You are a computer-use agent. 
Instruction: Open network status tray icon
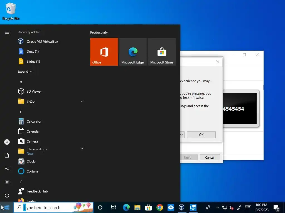click(x=225, y=207)
